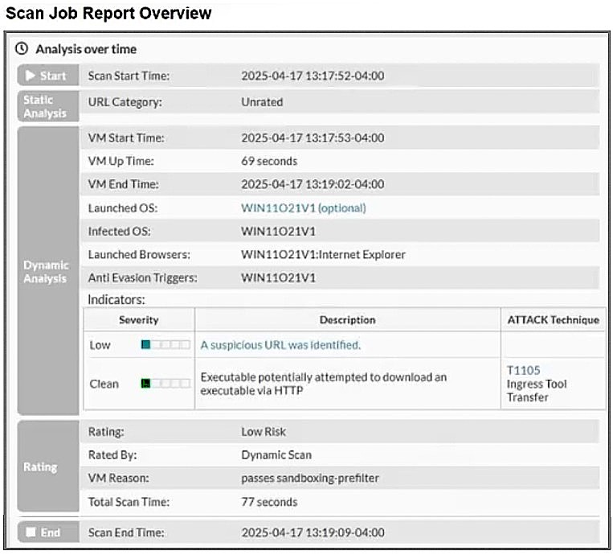Select the Infected OS value WIN11O21V1
The image size is (613, 555).
278,232
